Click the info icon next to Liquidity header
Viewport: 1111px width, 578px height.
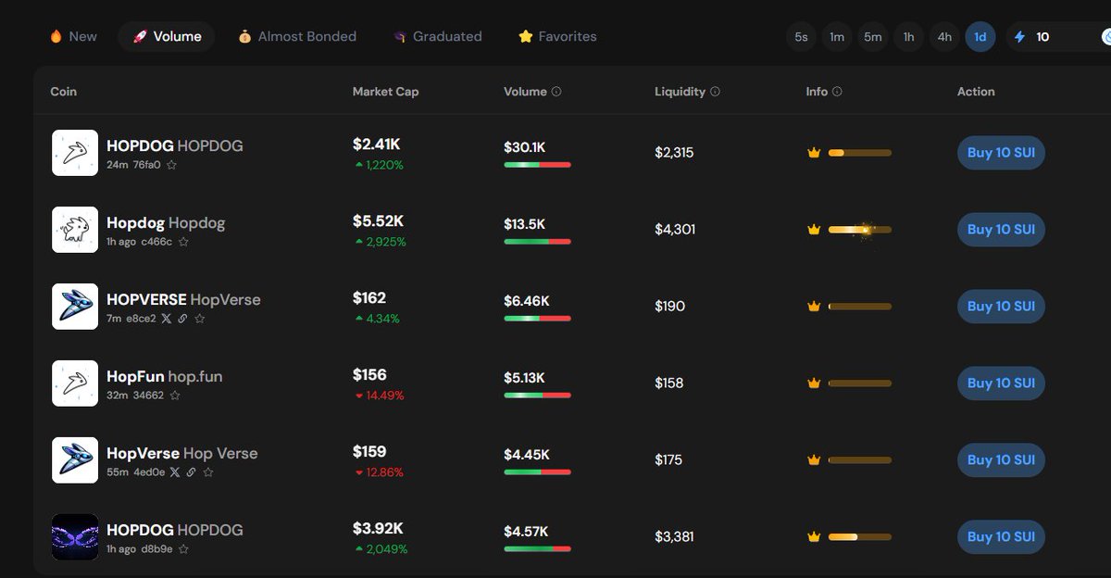pos(715,92)
